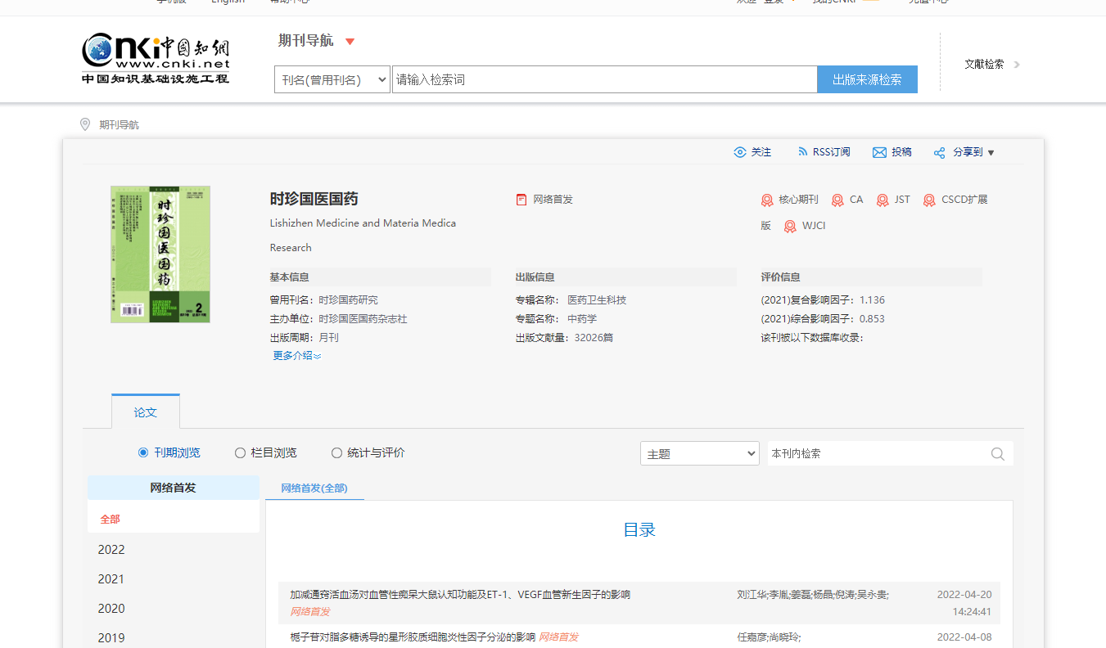Open the 时珍国医药 journal cover image
Image resolution: width=1106 pixels, height=648 pixels.
[160, 254]
